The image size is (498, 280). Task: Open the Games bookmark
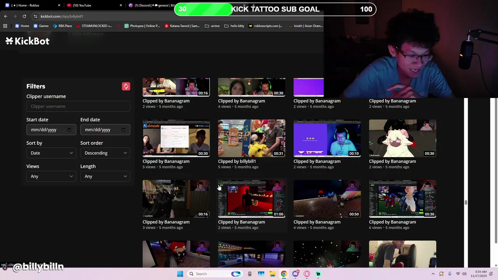[x=41, y=26]
